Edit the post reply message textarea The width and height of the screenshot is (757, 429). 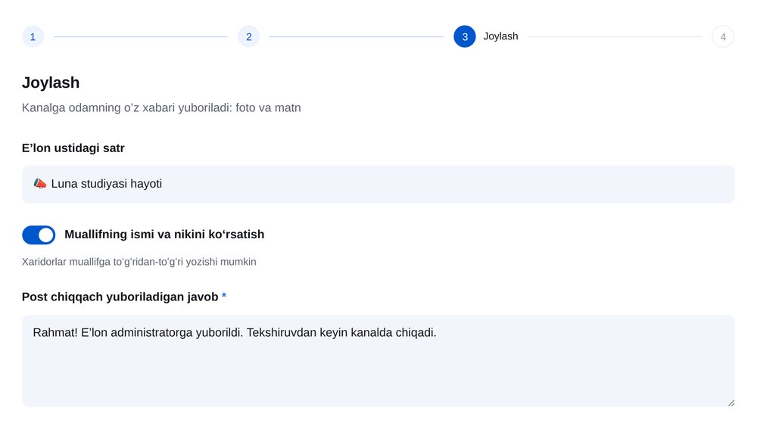click(378, 360)
